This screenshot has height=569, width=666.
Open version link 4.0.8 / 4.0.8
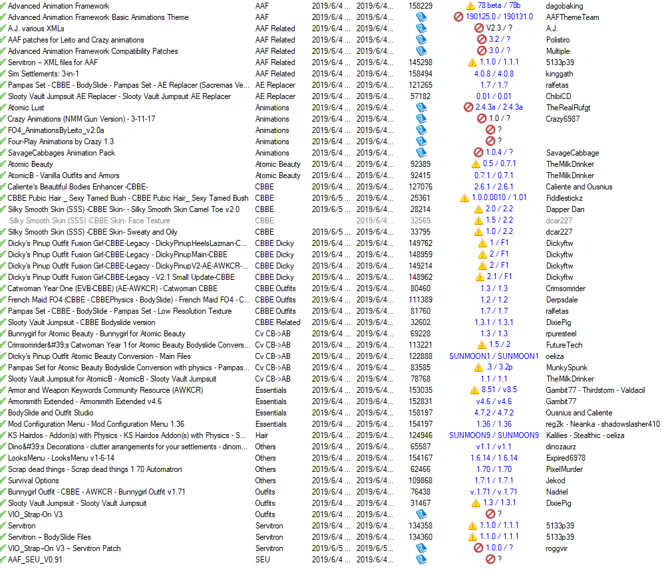tap(494, 73)
